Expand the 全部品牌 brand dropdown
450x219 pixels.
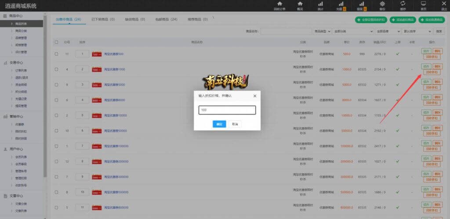click(x=388, y=32)
